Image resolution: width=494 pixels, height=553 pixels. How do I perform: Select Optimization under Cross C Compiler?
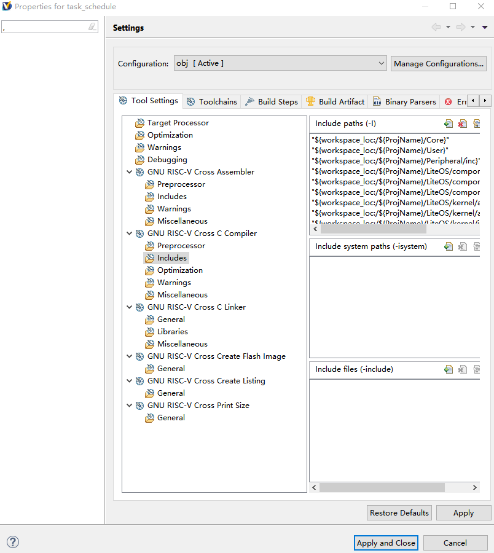pos(174,270)
